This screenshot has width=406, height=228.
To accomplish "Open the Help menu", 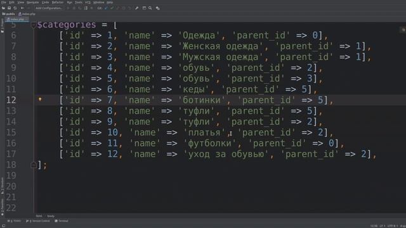I will point(110,3).
